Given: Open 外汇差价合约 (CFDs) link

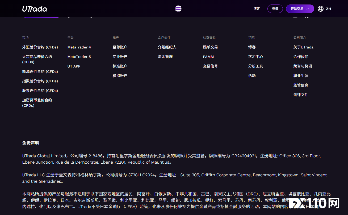Looking at the screenshot, I should [x=40, y=47].
